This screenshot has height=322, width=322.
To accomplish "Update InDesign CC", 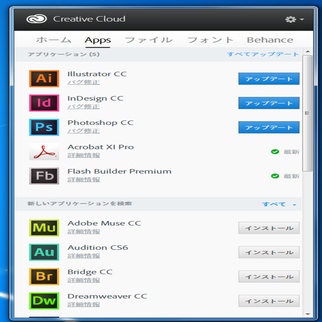I will tap(269, 103).
